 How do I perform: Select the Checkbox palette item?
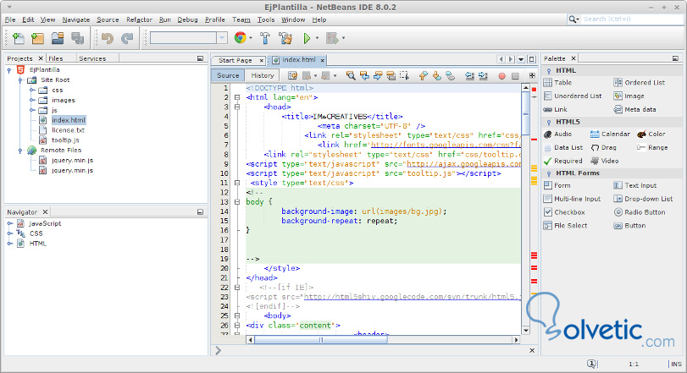[568, 212]
